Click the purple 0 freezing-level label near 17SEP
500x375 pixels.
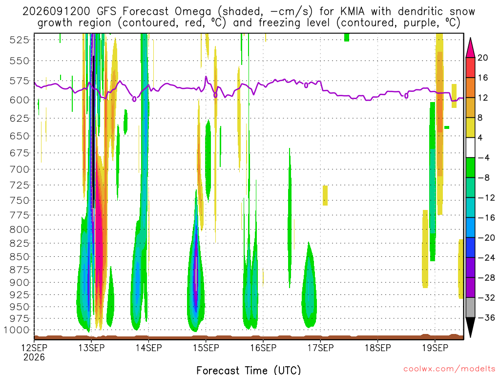[306, 85]
